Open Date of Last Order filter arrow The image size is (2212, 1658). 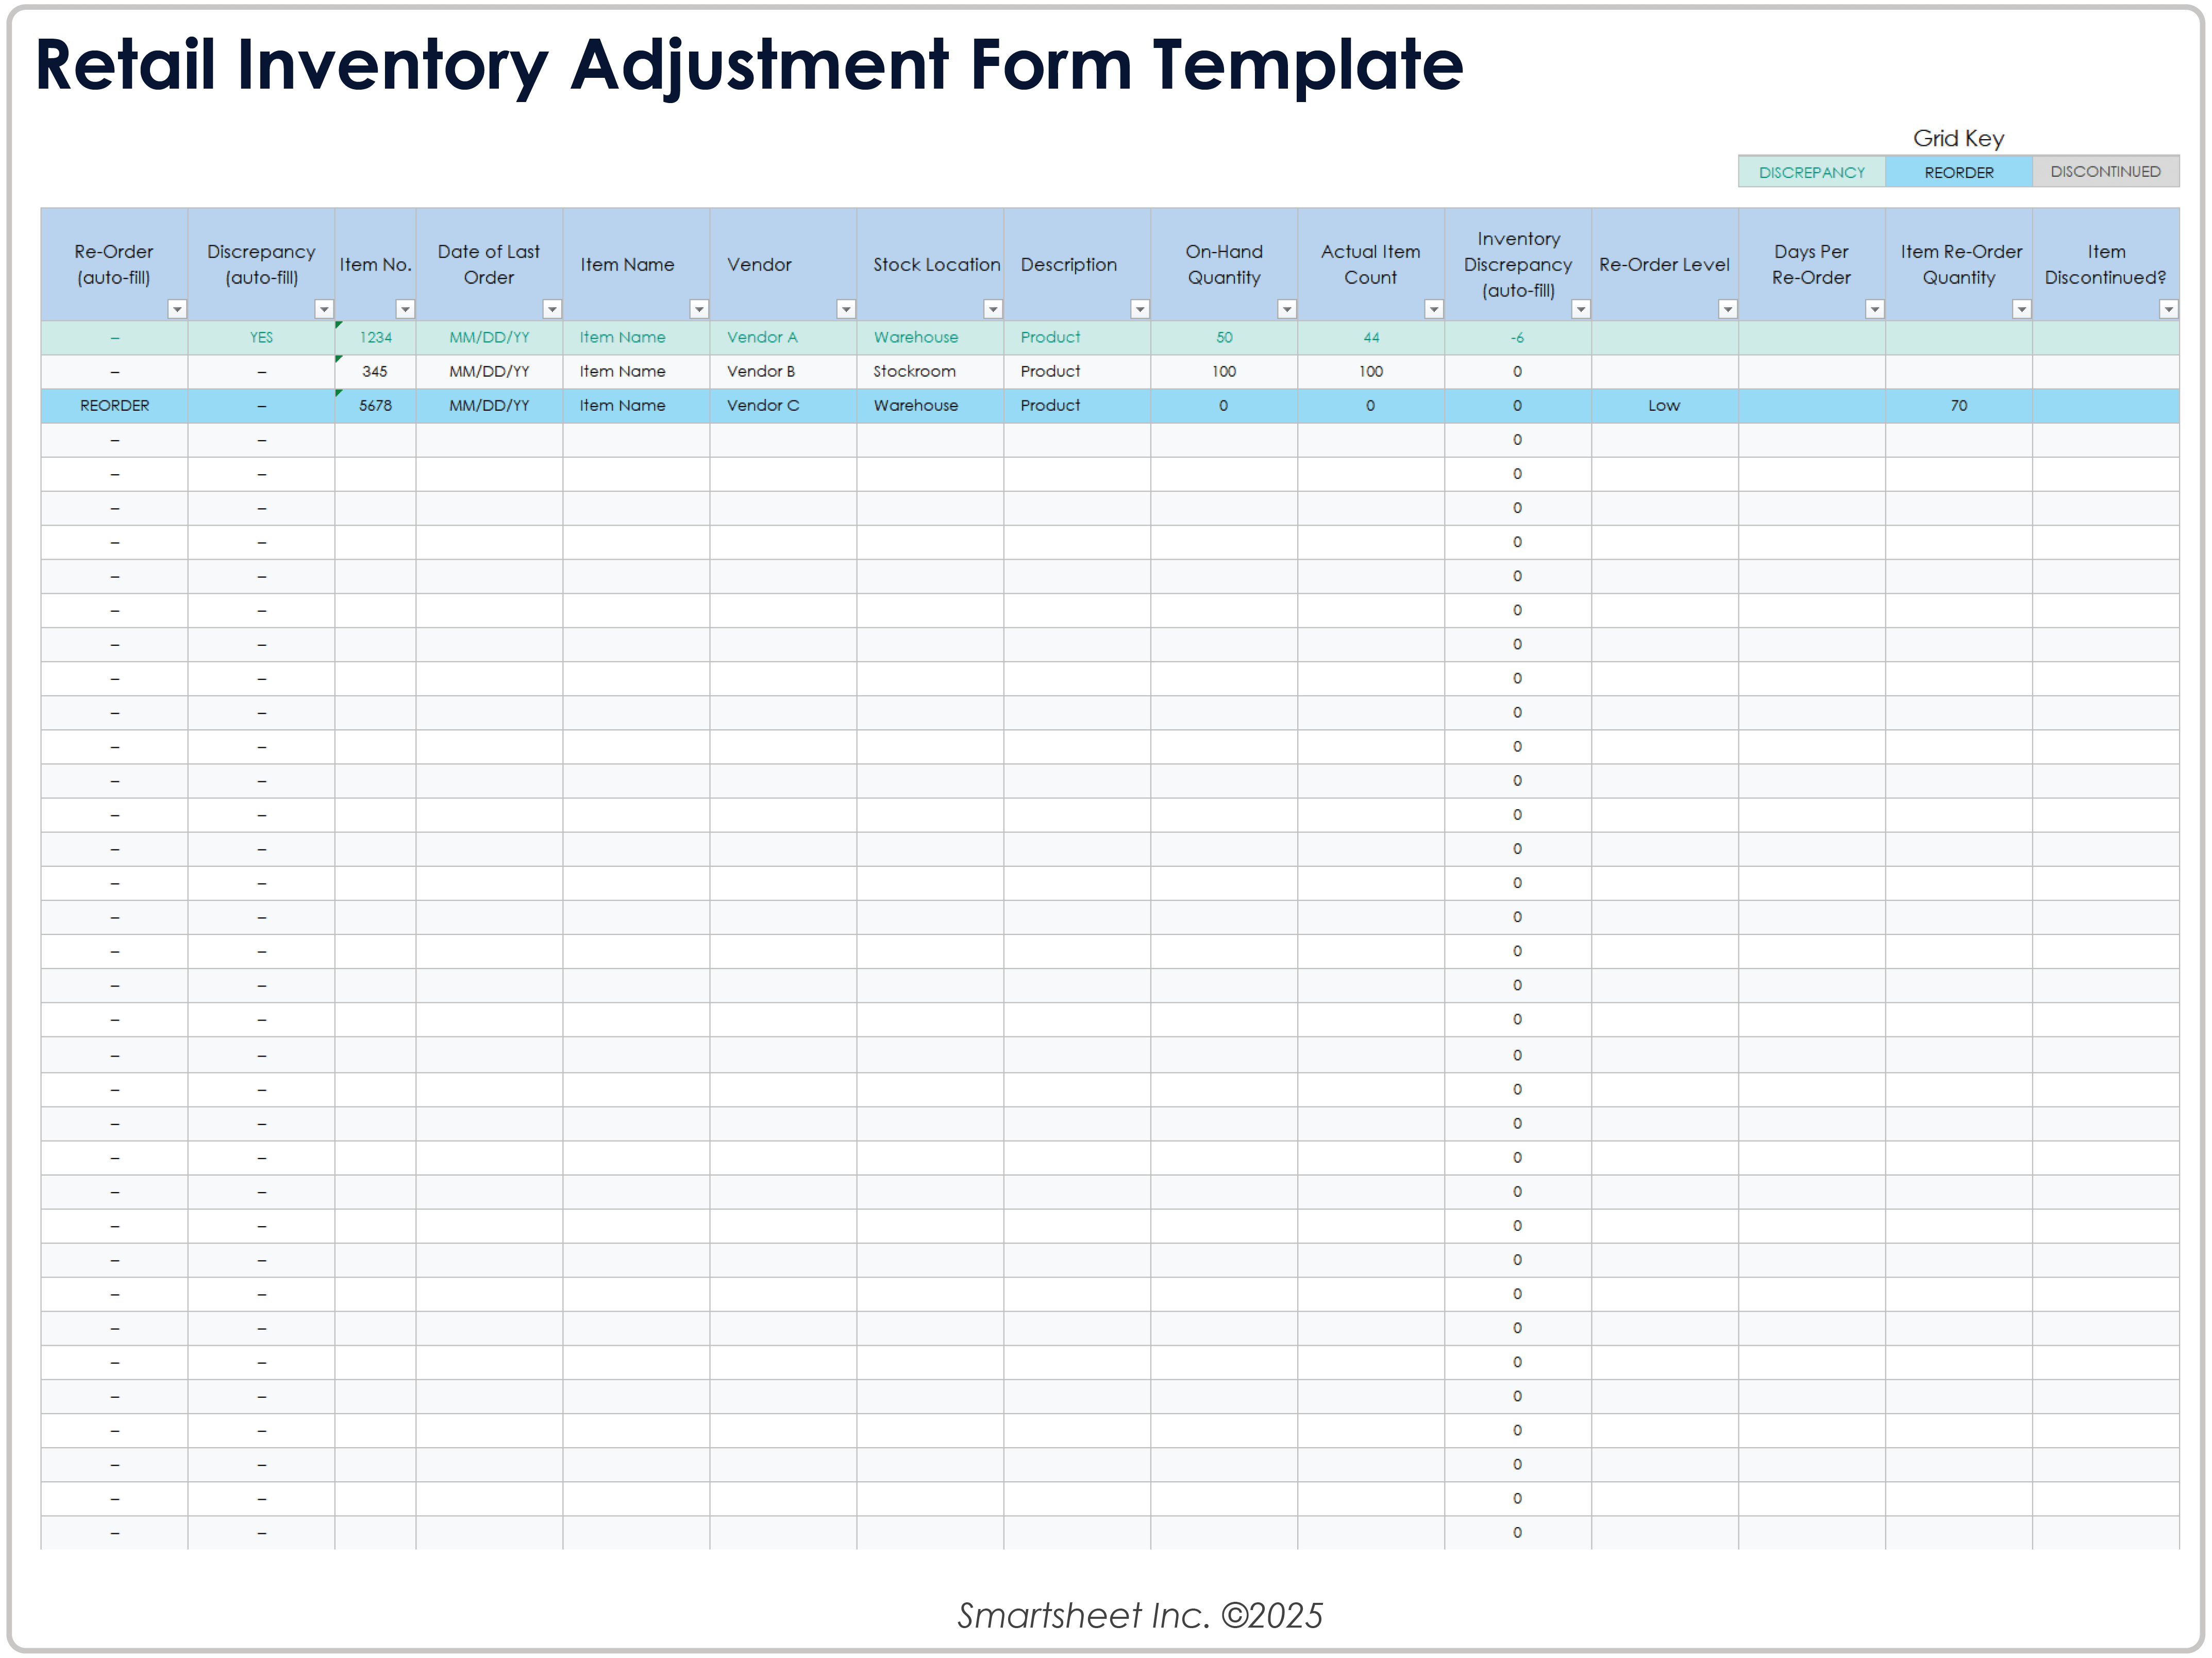552,310
